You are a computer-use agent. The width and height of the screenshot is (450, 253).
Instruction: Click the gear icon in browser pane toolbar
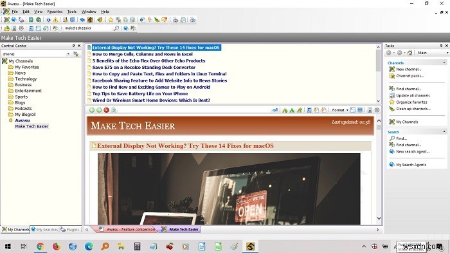377,110
